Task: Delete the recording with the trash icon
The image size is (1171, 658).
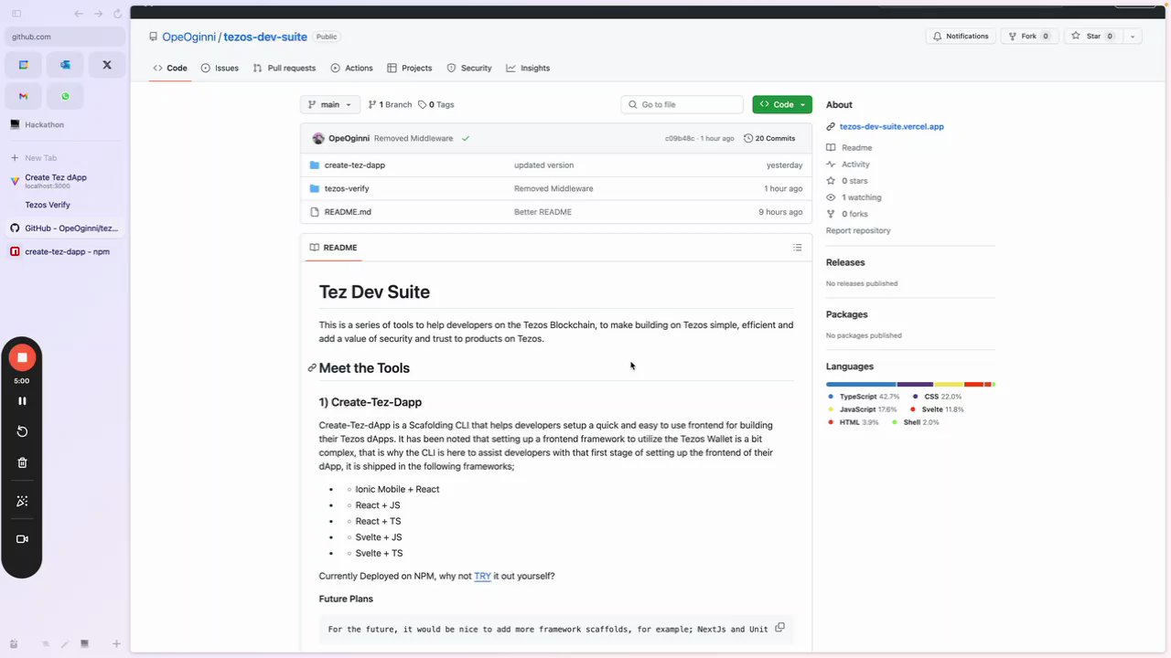Action: [22, 462]
